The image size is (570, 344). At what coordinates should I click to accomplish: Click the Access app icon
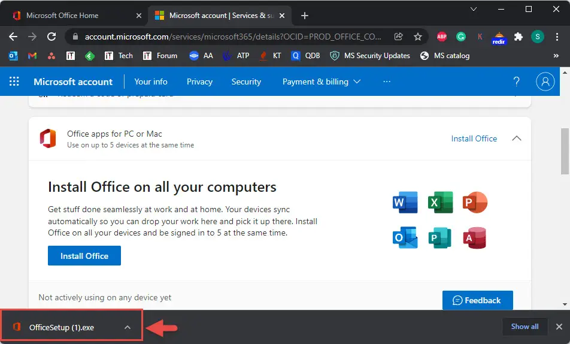tap(475, 238)
